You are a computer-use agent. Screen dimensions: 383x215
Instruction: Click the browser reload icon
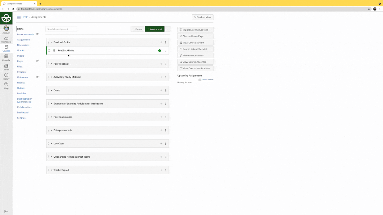(12, 9)
